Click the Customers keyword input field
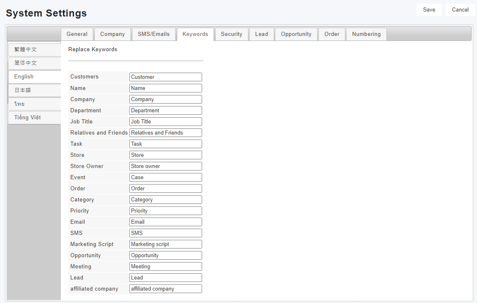 coord(165,77)
